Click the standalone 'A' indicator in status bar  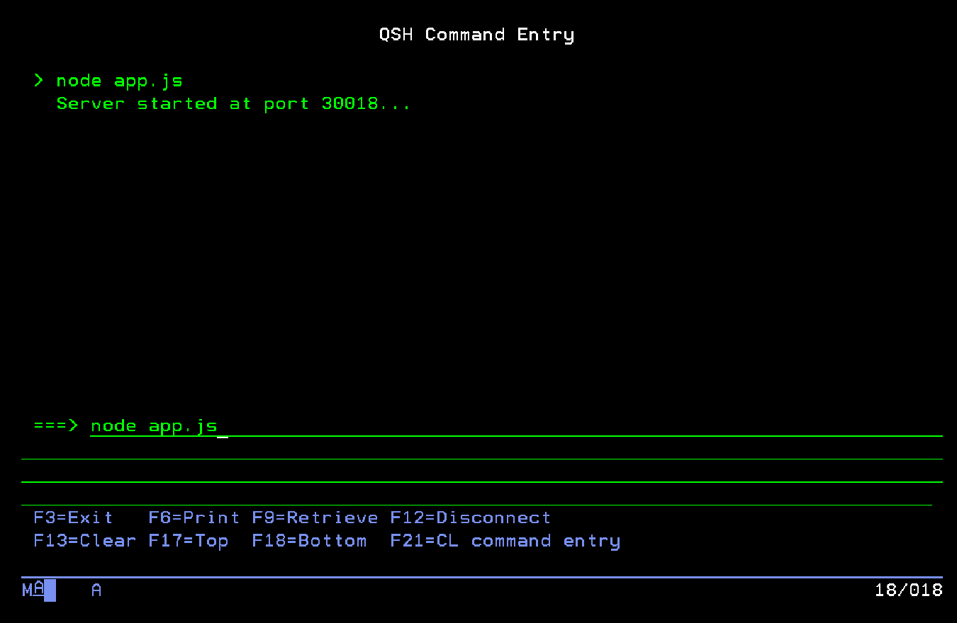(96, 590)
